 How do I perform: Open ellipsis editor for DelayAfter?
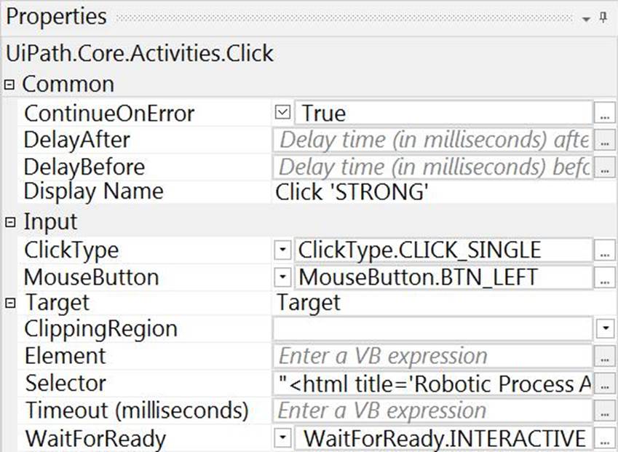click(x=606, y=140)
